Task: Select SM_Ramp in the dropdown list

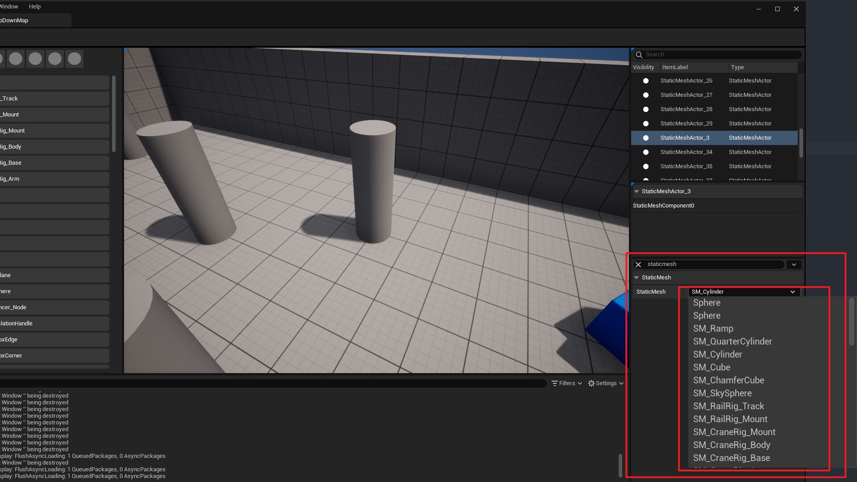Action: click(713, 328)
